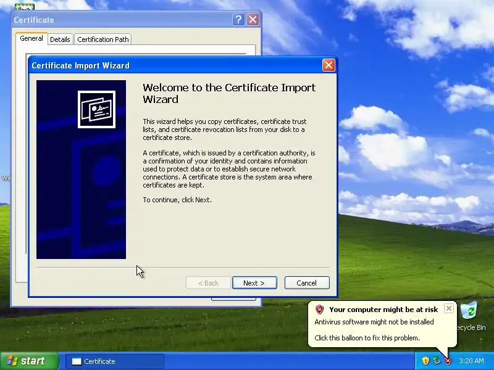
Task: Click the certificate wizard graphic icon
Action: pyautogui.click(x=97, y=109)
